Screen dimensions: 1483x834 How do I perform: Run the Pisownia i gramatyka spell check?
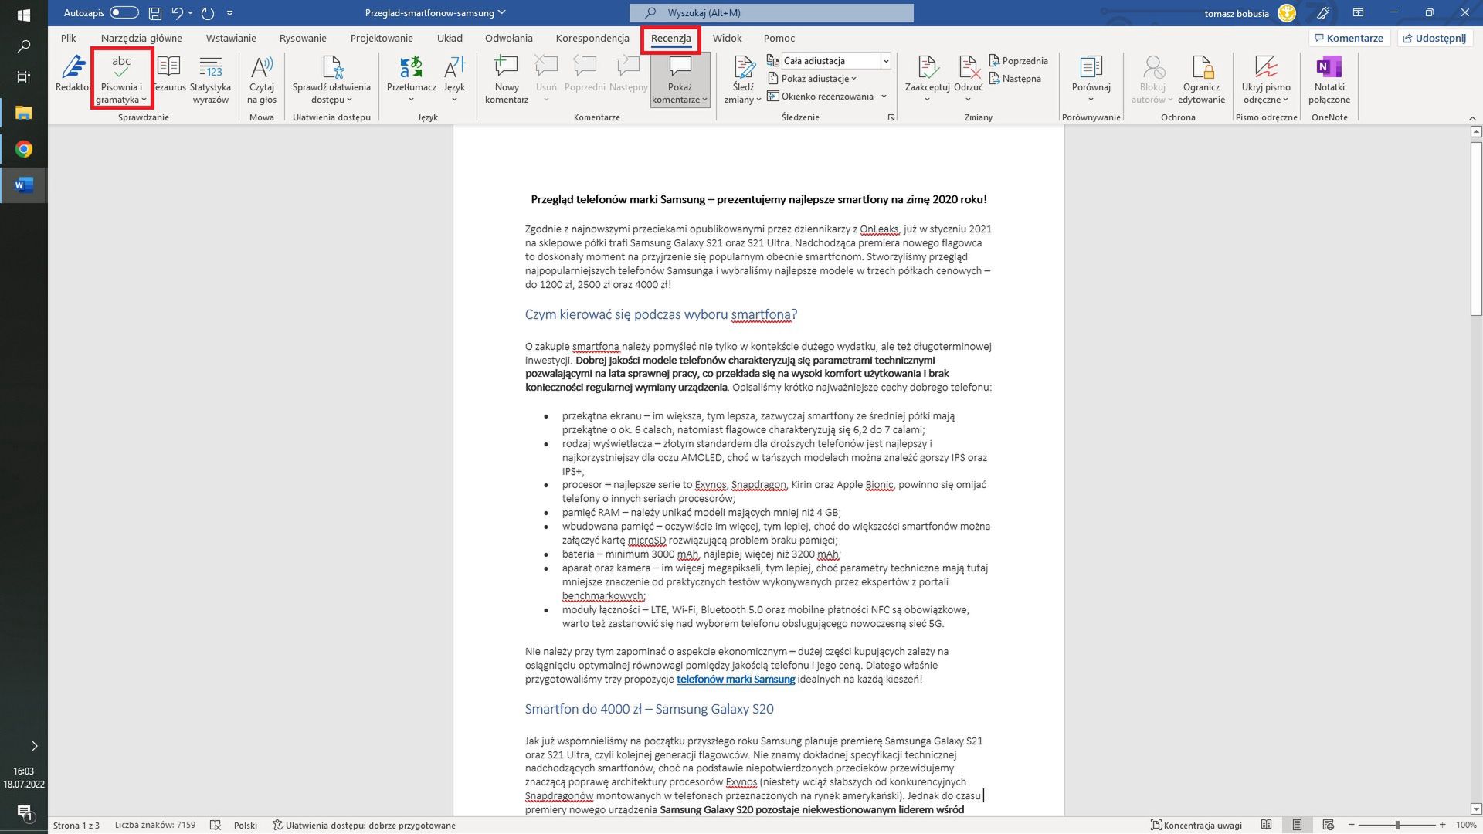tap(121, 77)
